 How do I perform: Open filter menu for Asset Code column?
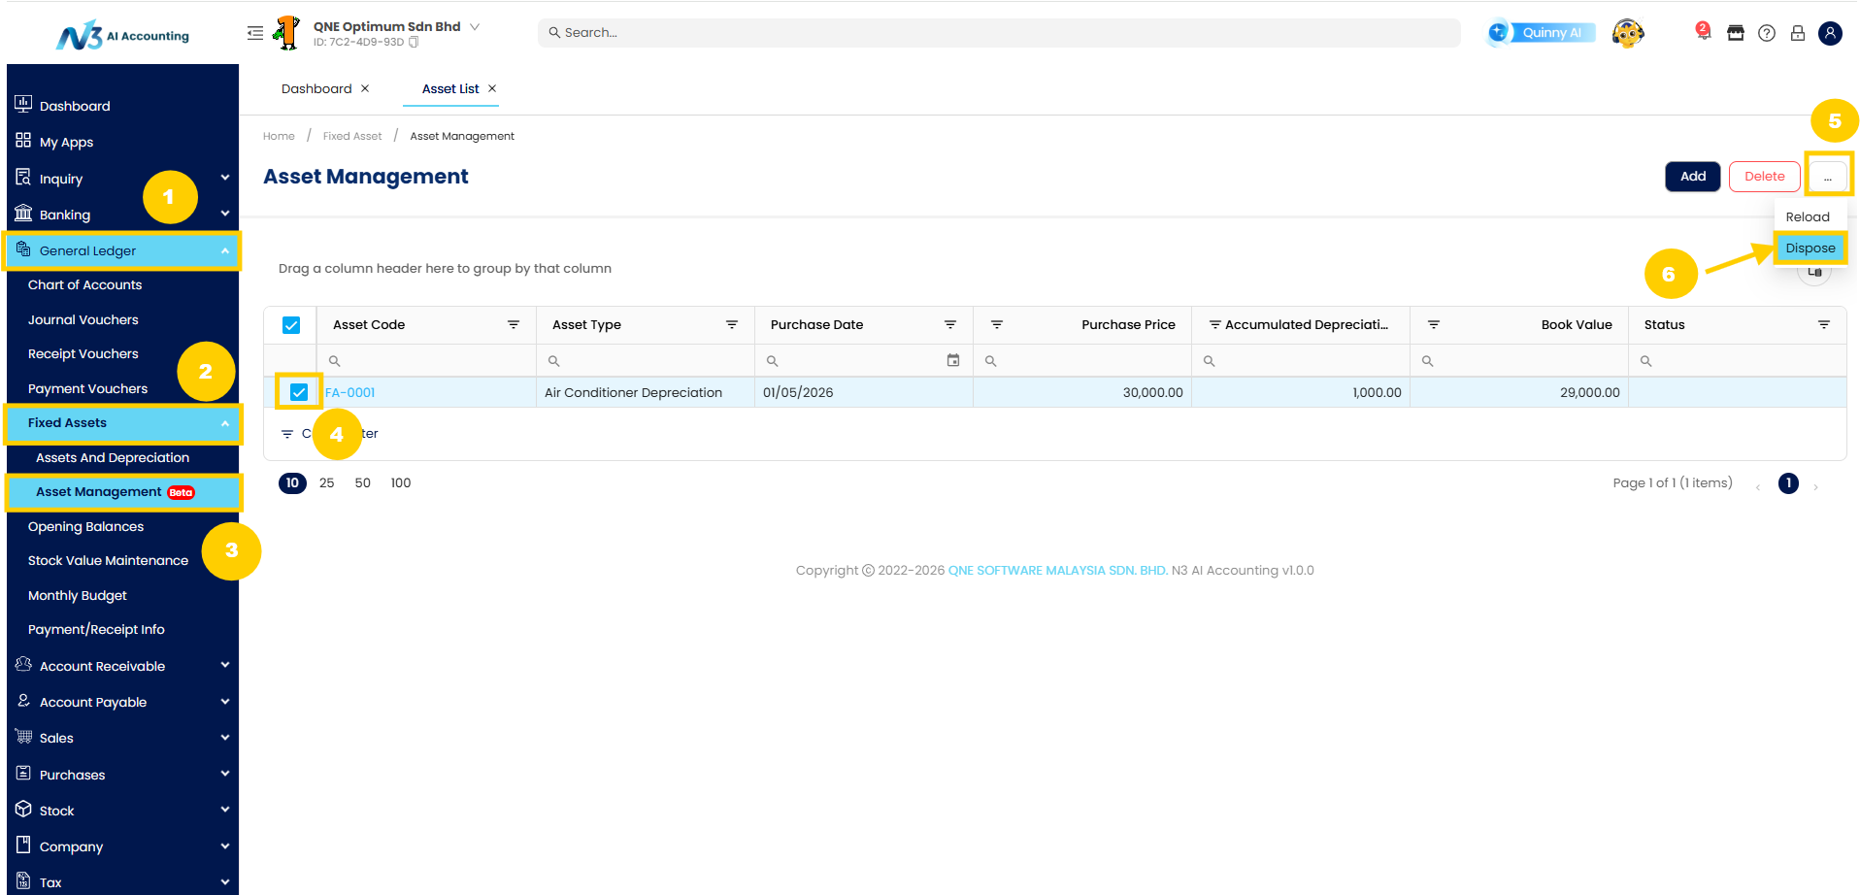tap(514, 324)
